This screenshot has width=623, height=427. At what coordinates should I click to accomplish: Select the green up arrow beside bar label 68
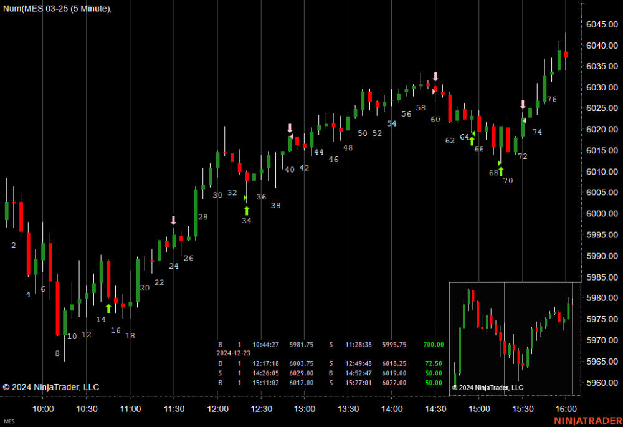coord(500,170)
